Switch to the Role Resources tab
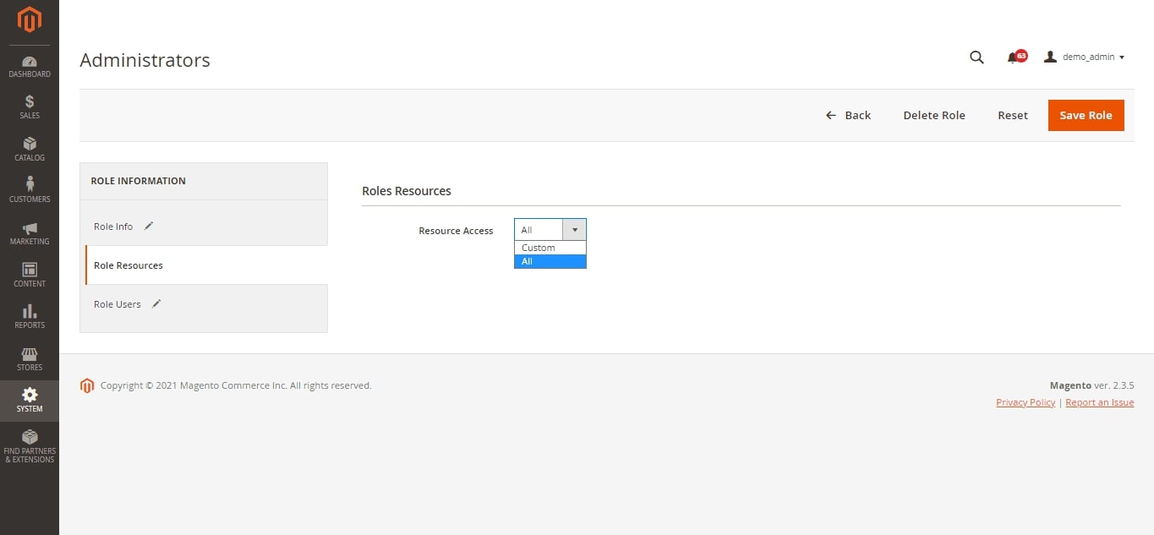 [x=206, y=265]
